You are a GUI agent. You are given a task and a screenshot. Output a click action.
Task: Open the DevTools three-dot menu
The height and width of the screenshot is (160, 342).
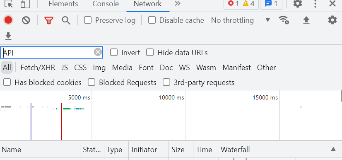[x=315, y=4]
